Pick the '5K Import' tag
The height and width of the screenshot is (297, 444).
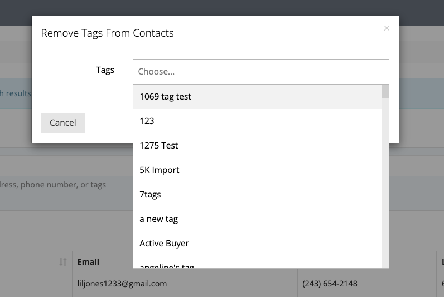tap(257, 170)
